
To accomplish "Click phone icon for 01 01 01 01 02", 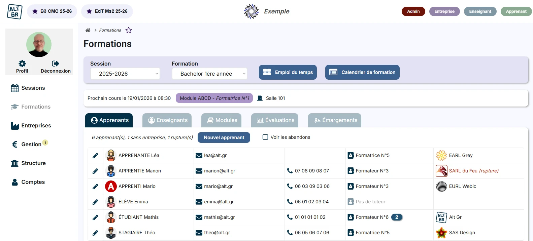I will coord(290,217).
